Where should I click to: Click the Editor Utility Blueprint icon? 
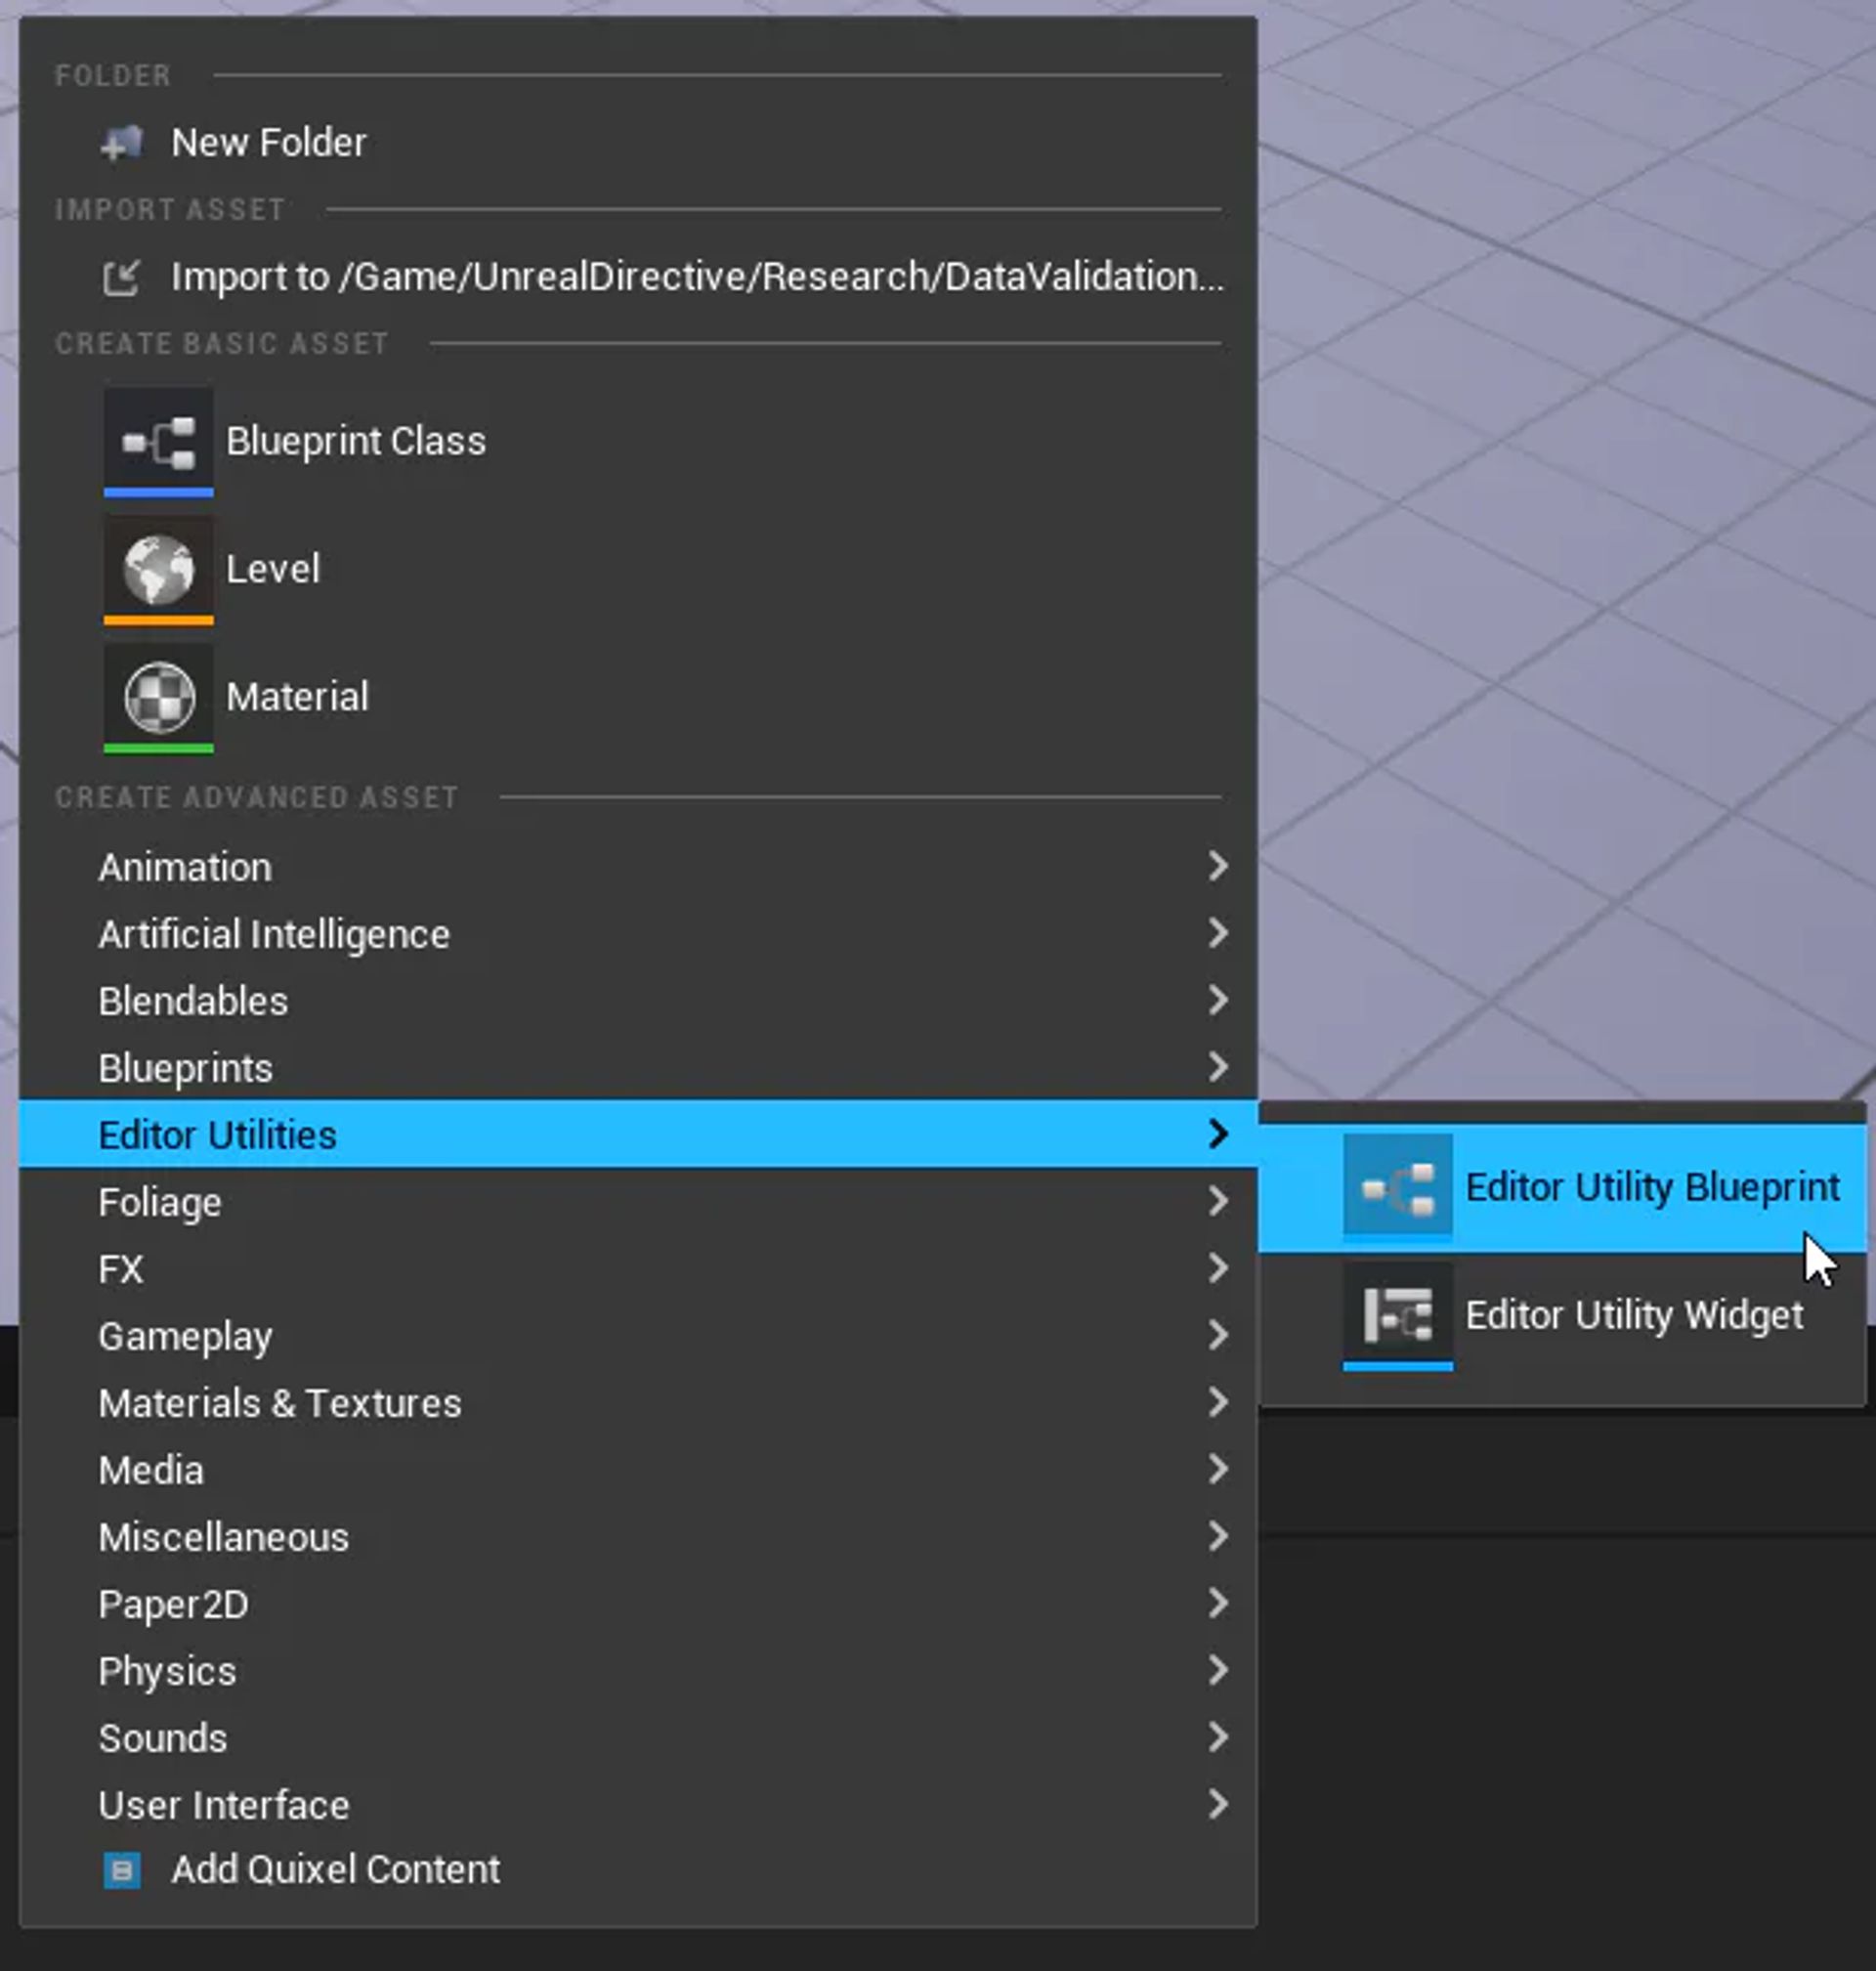[x=1397, y=1187]
